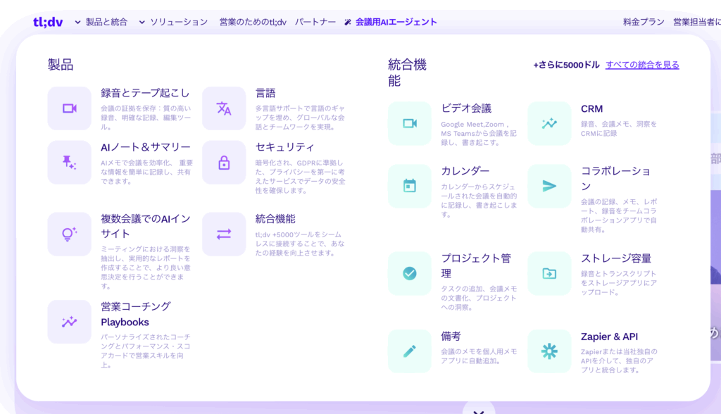Click the 営業担当者に menu item

point(697,22)
